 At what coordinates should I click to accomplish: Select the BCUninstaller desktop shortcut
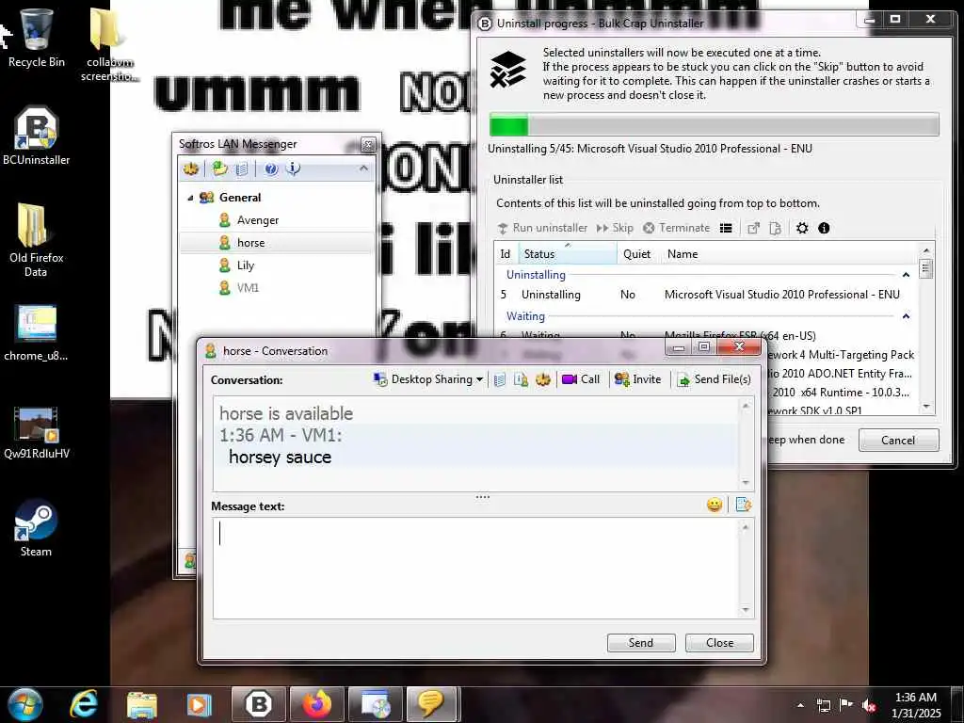37,137
